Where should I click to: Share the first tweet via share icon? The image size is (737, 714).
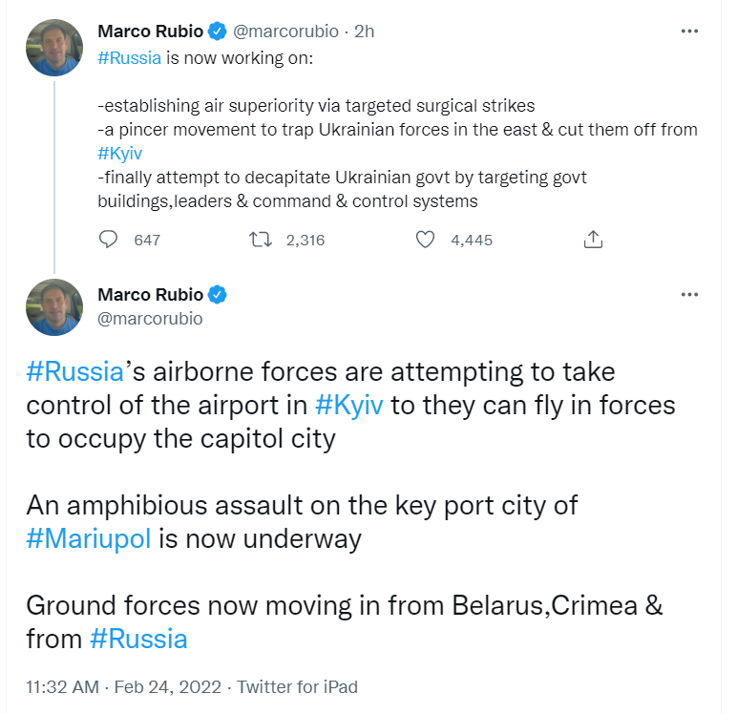tap(592, 240)
